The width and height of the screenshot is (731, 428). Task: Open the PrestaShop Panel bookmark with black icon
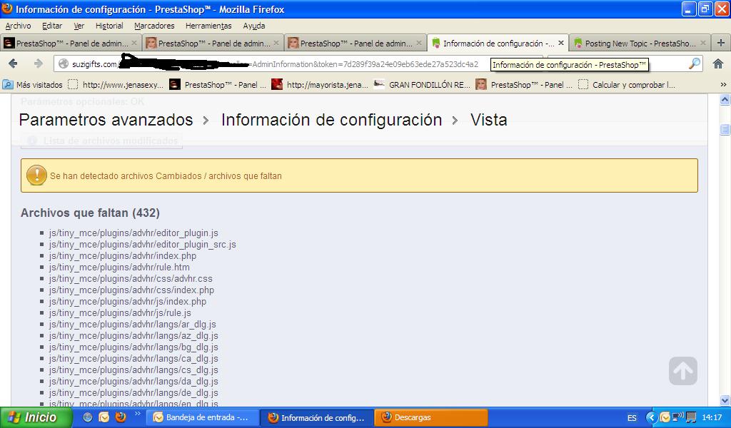(x=218, y=85)
